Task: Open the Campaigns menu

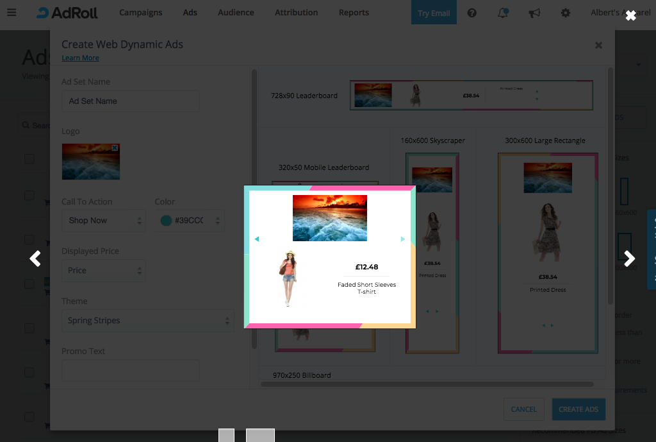Action: tap(140, 13)
